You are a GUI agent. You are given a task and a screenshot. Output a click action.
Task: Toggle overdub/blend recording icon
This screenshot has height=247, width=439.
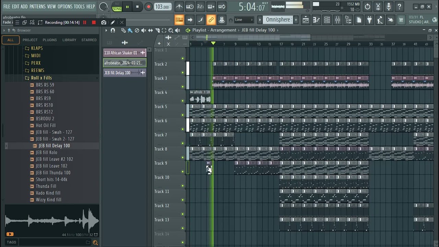tap(211, 7)
